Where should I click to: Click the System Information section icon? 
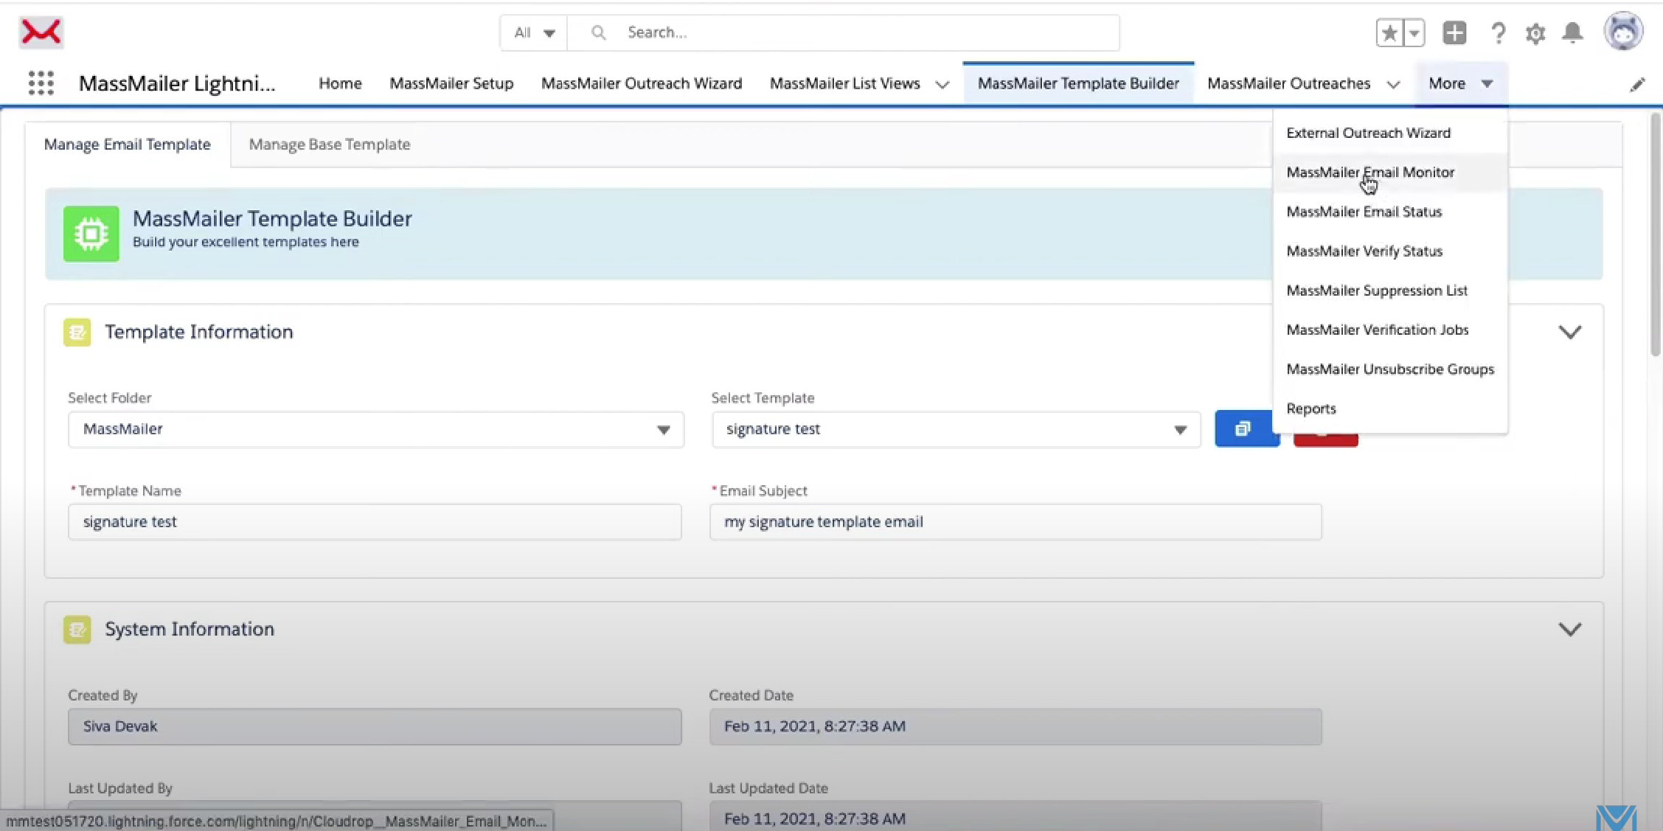click(x=77, y=630)
